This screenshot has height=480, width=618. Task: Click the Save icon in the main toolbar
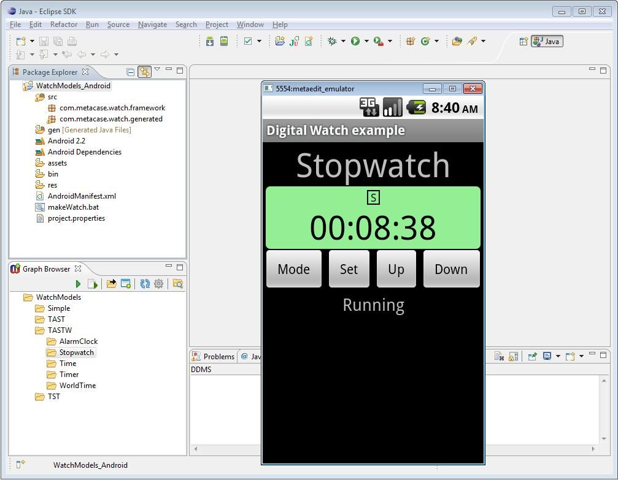click(x=43, y=40)
